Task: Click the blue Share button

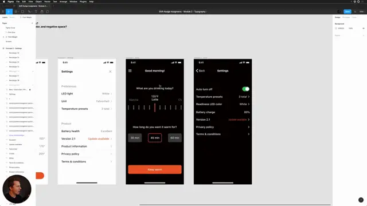Action: click(x=348, y=11)
